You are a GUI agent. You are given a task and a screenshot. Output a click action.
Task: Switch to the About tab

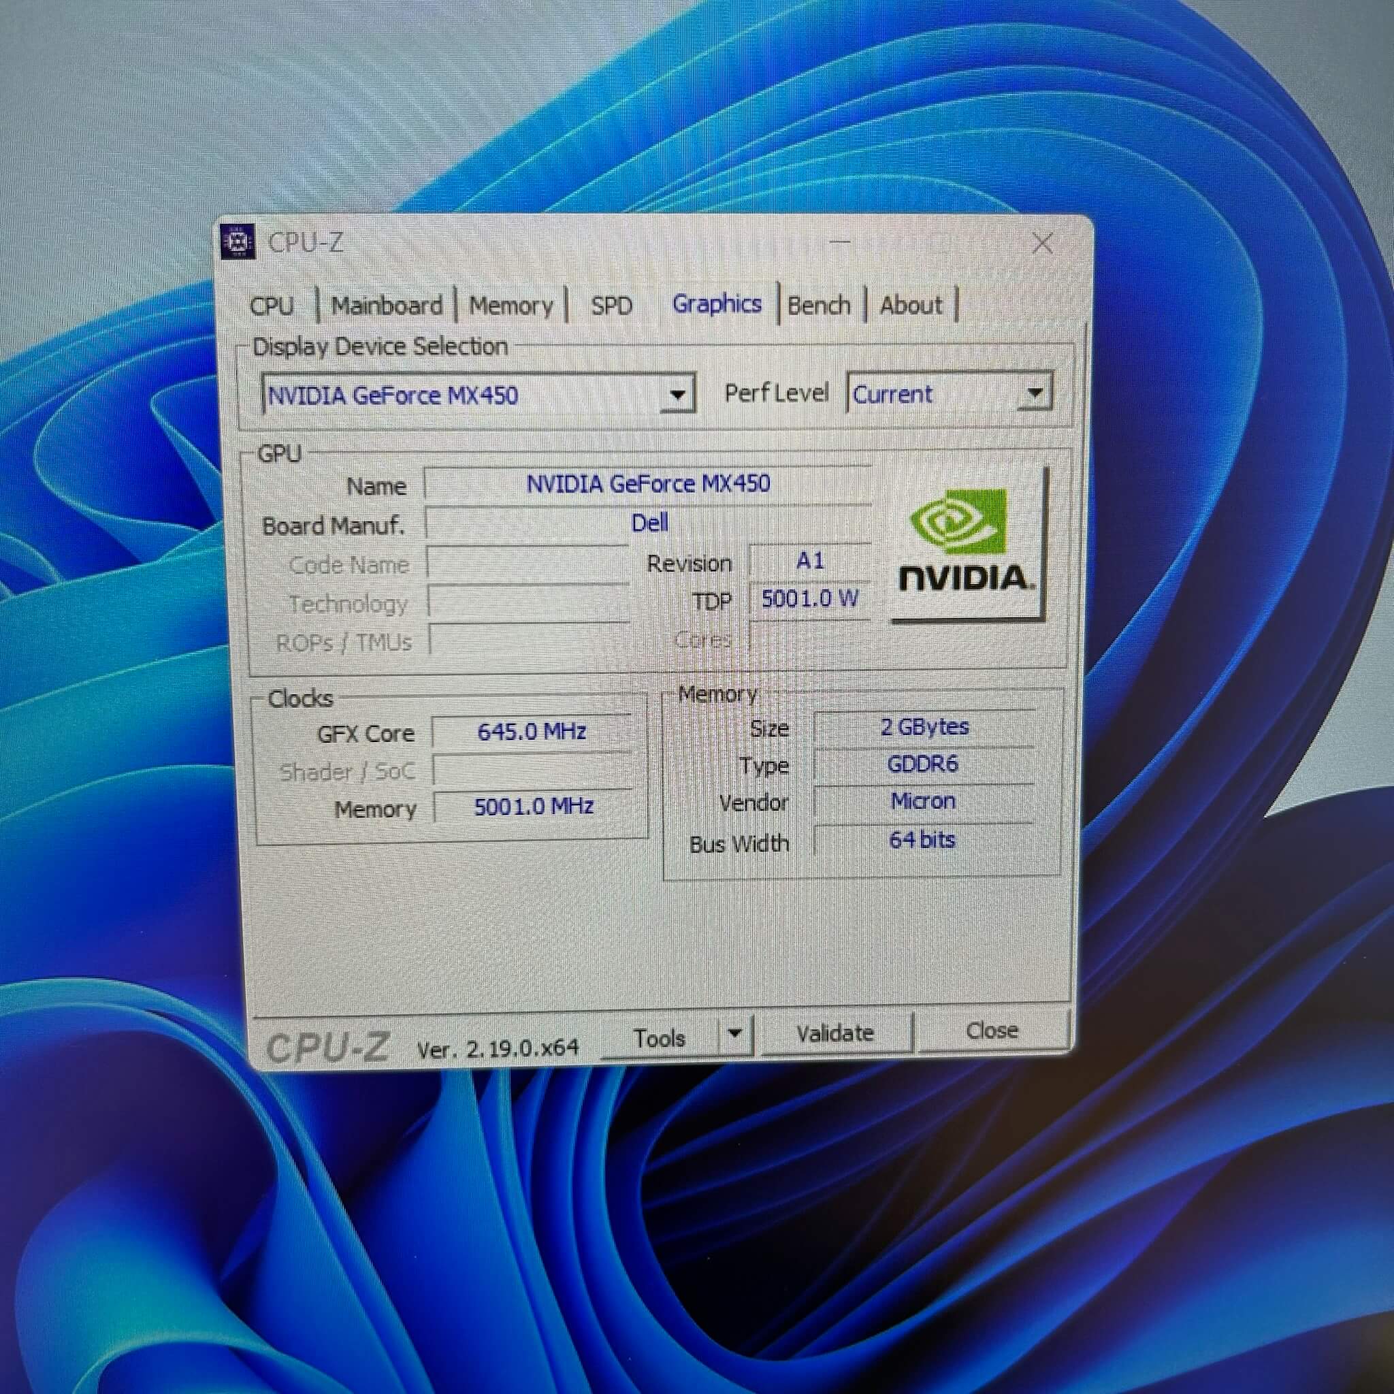[x=911, y=305]
